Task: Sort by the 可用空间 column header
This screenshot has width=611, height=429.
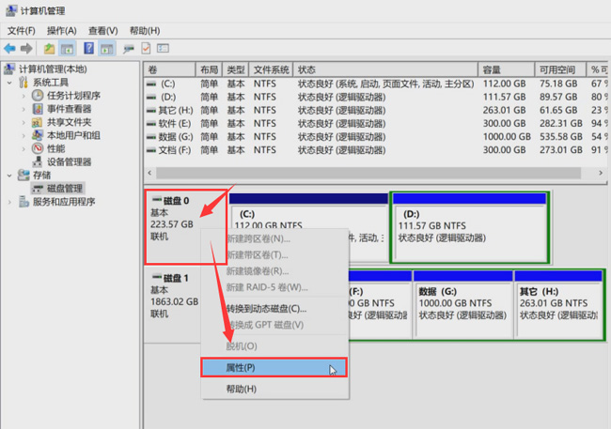Action: pos(560,69)
